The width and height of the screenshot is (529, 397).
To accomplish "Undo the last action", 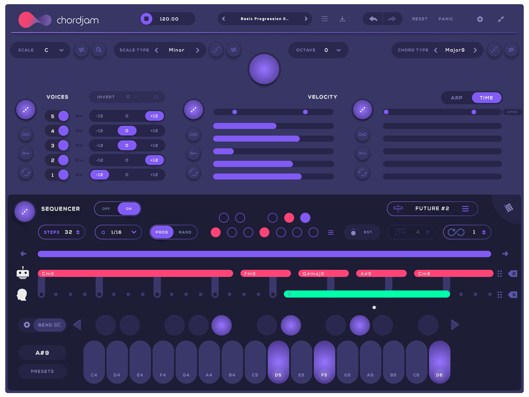I will (x=372, y=19).
